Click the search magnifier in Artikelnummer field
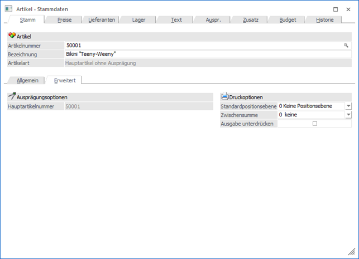 [x=346, y=46]
